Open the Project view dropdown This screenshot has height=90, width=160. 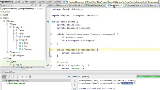pyautogui.click(x=12, y=5)
